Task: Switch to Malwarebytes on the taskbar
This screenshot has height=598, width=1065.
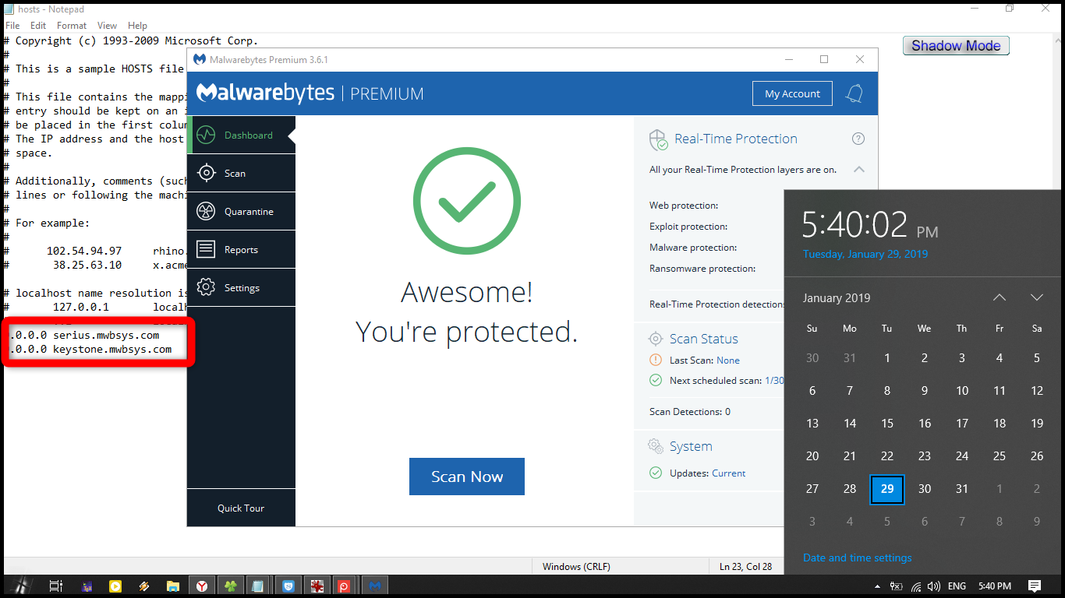Action: [x=375, y=586]
